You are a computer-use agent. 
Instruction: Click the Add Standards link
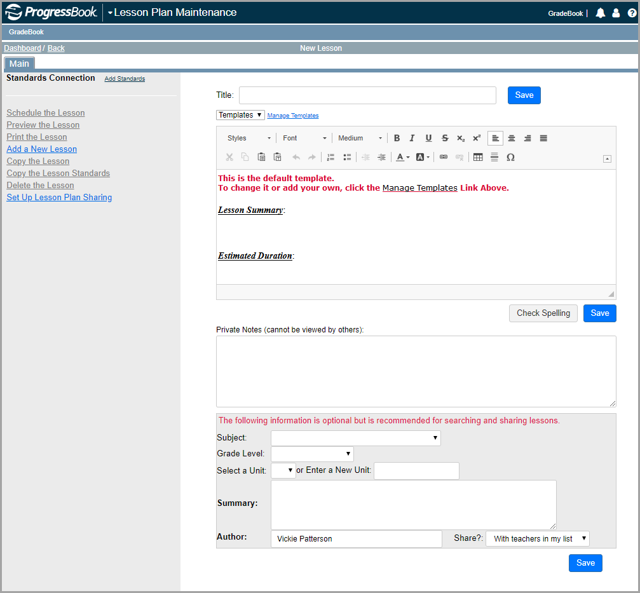pyautogui.click(x=125, y=78)
